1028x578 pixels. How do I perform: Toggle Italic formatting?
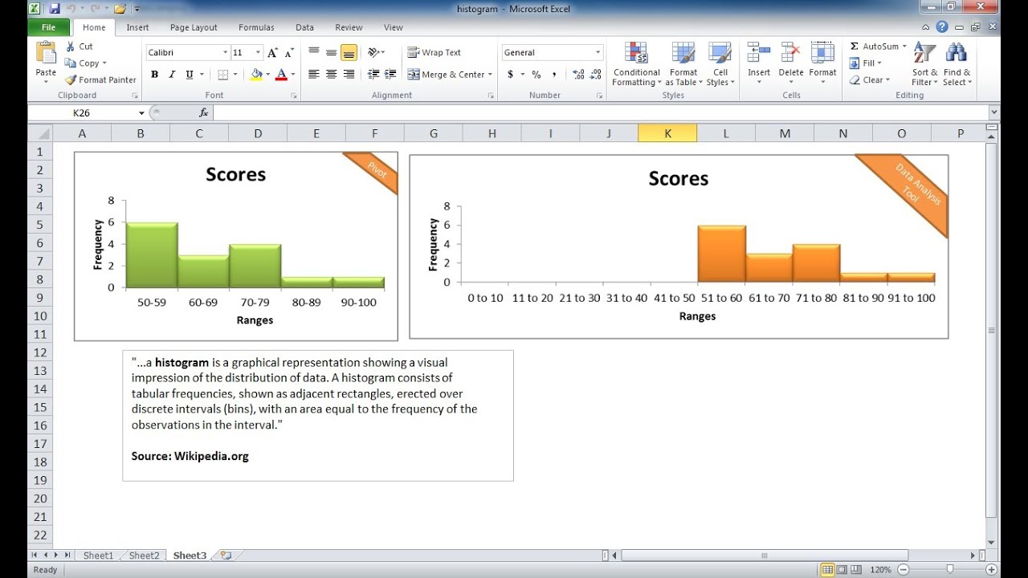(x=172, y=75)
